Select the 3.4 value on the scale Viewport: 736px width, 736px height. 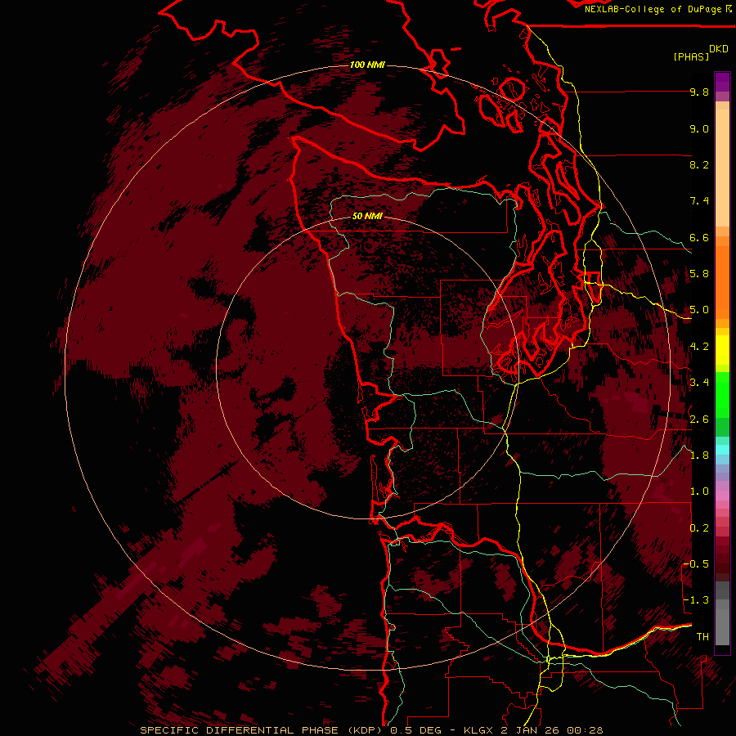pos(699,383)
